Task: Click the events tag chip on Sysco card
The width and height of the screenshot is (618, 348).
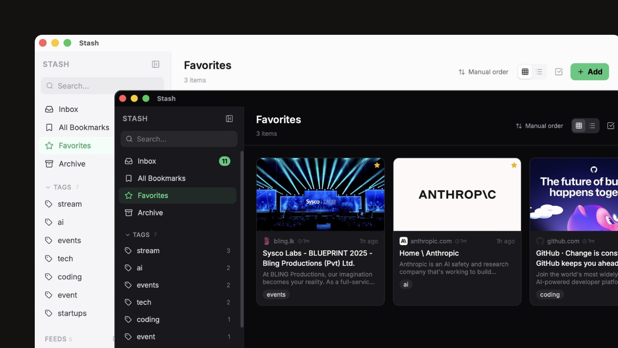Action: pos(276,294)
